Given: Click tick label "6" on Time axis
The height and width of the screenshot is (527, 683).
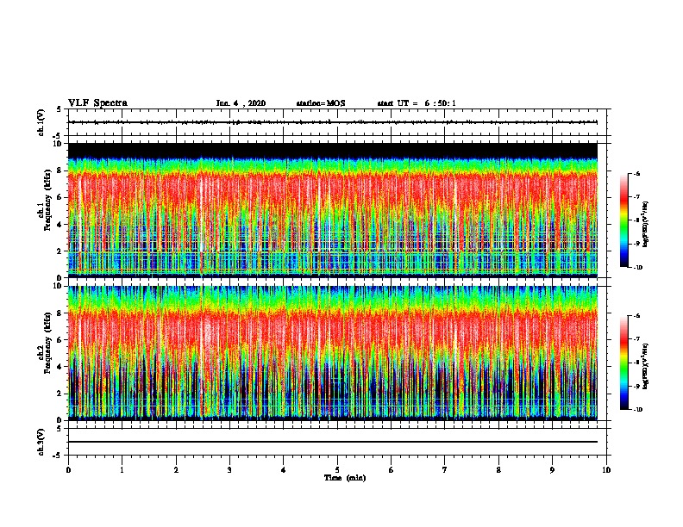Looking at the screenshot, I should pyautogui.click(x=392, y=470).
